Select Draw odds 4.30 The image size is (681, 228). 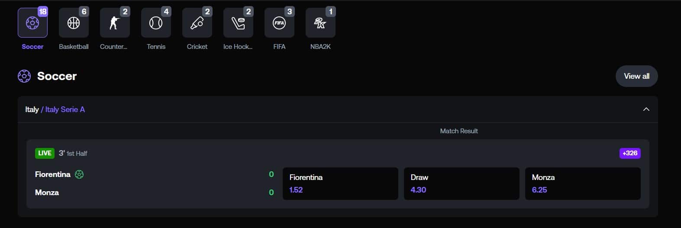point(462,183)
